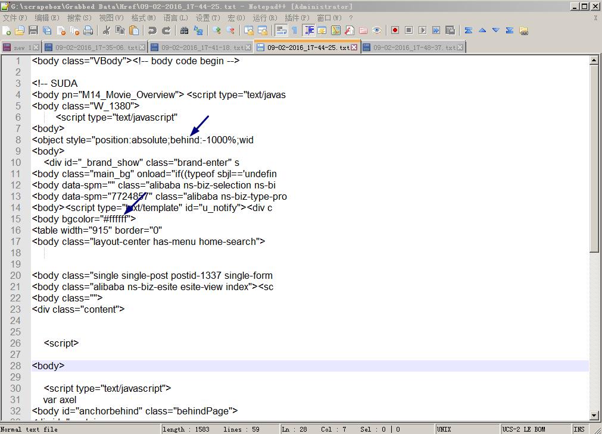The height and width of the screenshot is (434, 602).
Task: Open Find dialog with the binoculars icon
Action: tap(184, 31)
